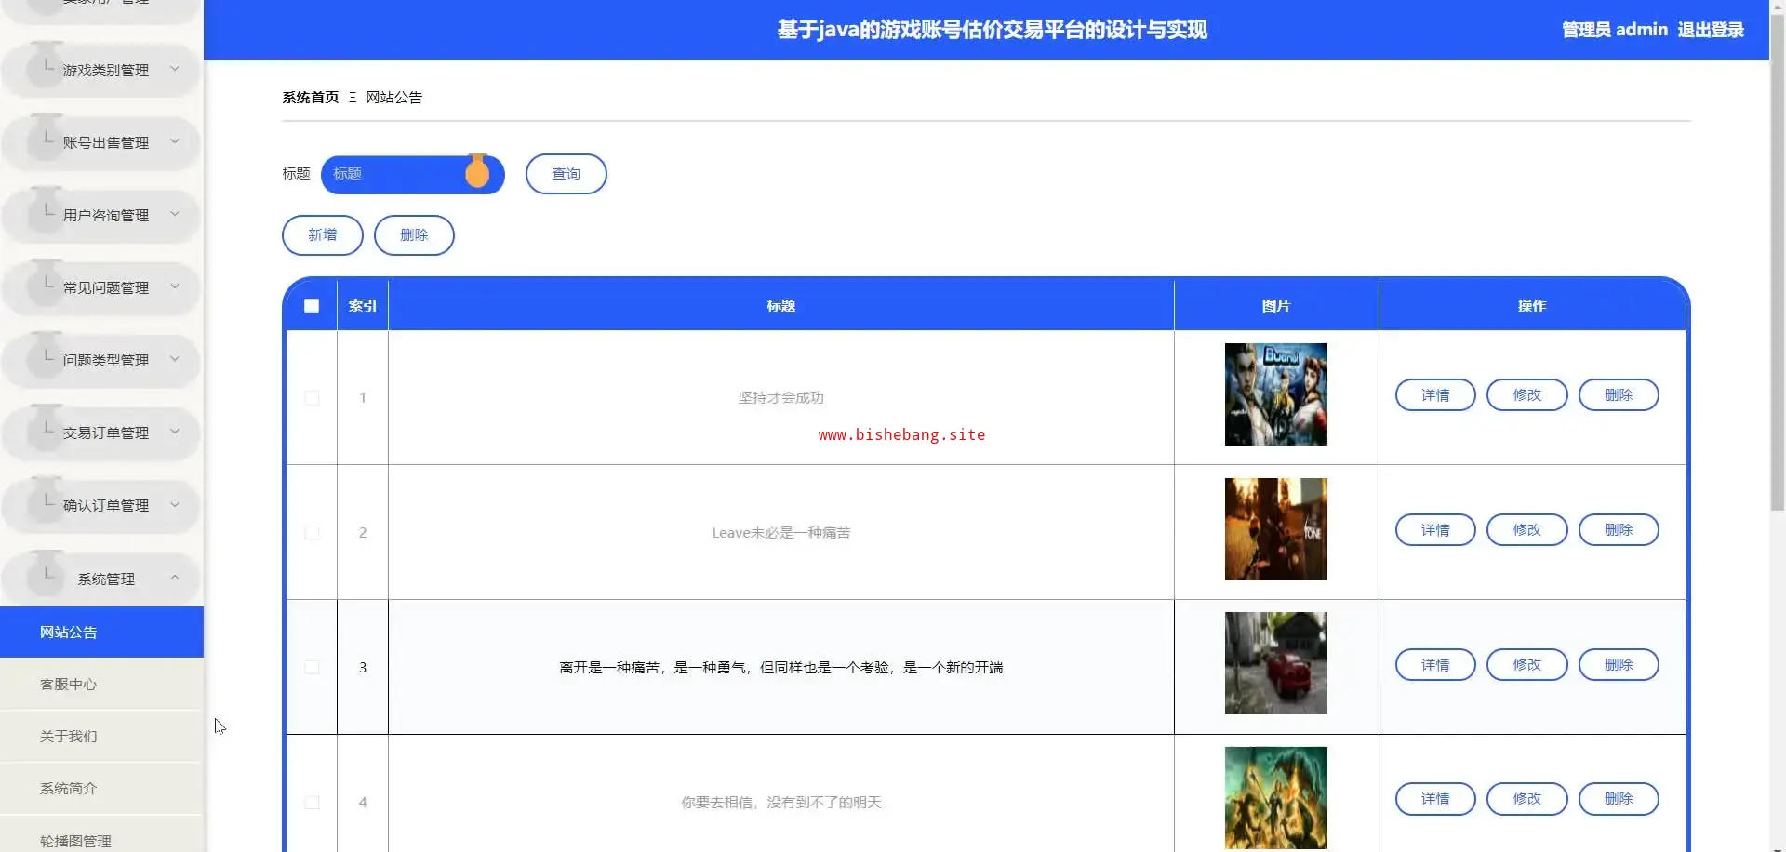Select 网站公告 in the sidebar
This screenshot has width=1786, height=852.
[x=101, y=632]
